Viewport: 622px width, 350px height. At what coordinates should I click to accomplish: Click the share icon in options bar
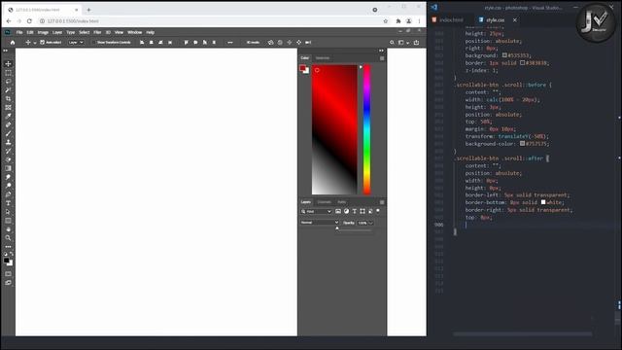point(416,43)
